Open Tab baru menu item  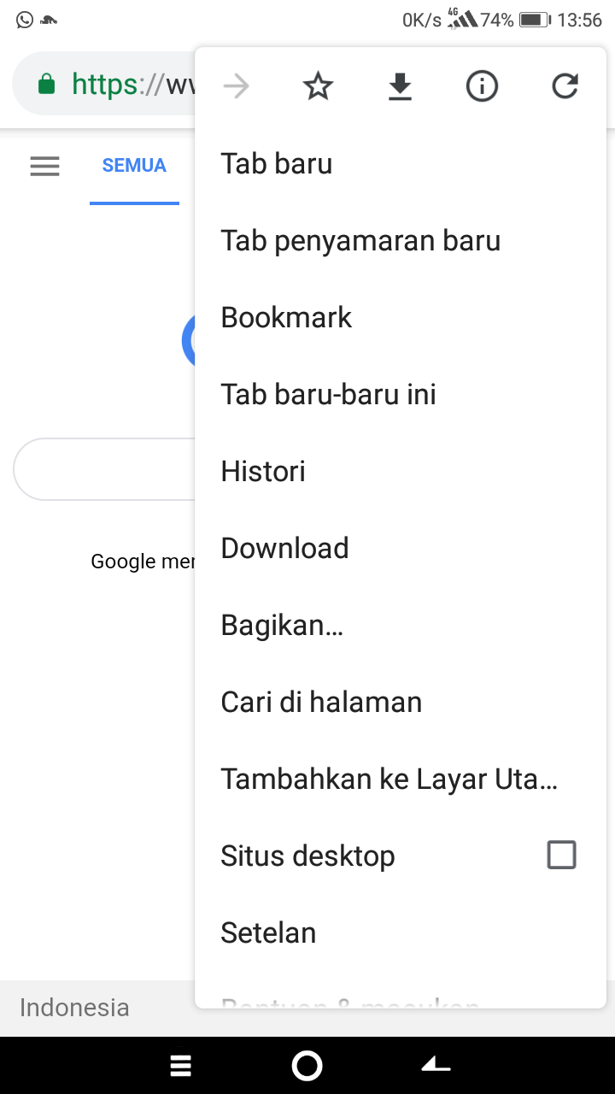(x=277, y=164)
